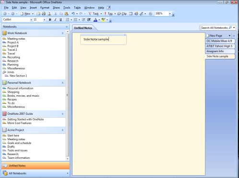Click the All Notebooks sidebar button
Screen dimensions: 239x178
tap(36, 173)
